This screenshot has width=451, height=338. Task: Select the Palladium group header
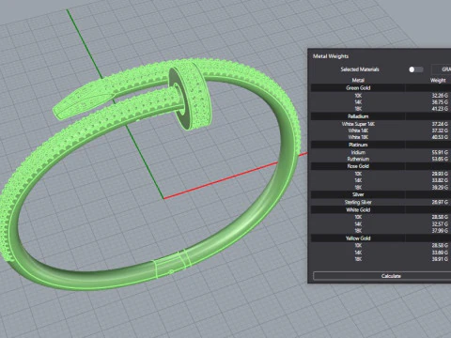381,116
